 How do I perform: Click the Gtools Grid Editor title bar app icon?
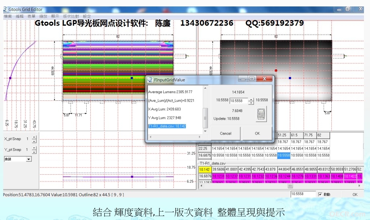[x=5, y=9]
